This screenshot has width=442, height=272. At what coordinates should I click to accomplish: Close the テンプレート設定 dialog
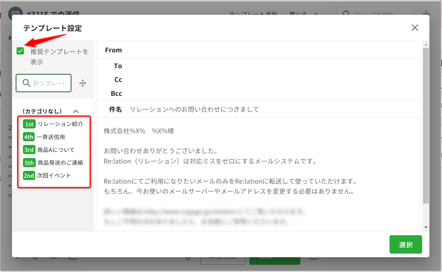pyautogui.click(x=415, y=28)
